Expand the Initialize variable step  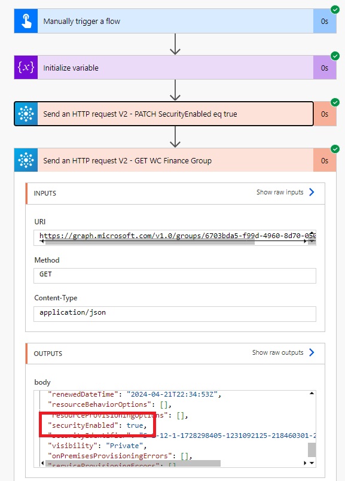tap(175, 68)
